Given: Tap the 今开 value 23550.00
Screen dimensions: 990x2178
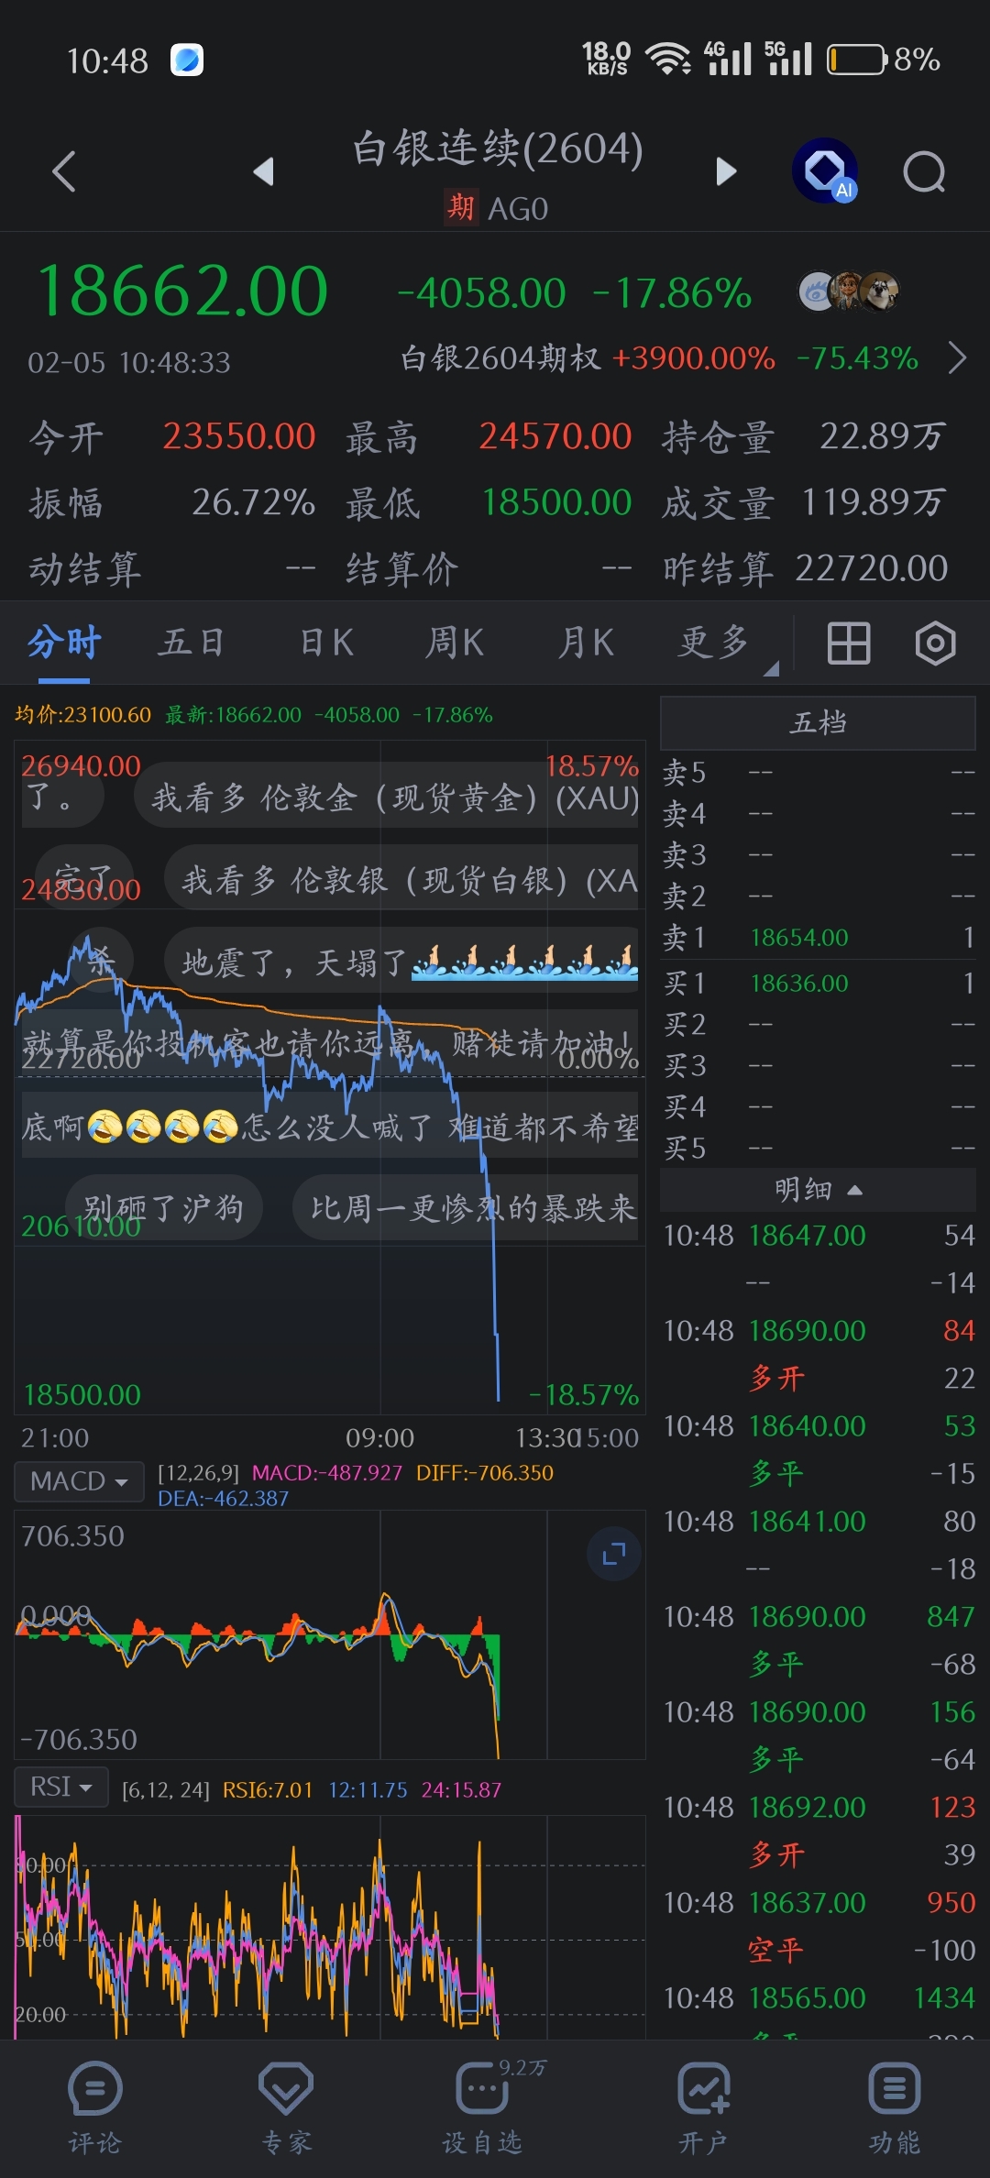Looking at the screenshot, I should [x=238, y=436].
